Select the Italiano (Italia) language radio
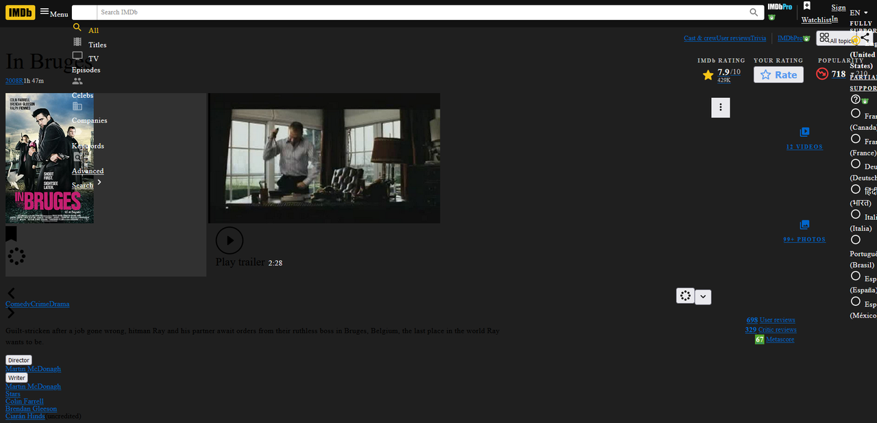 tap(856, 214)
